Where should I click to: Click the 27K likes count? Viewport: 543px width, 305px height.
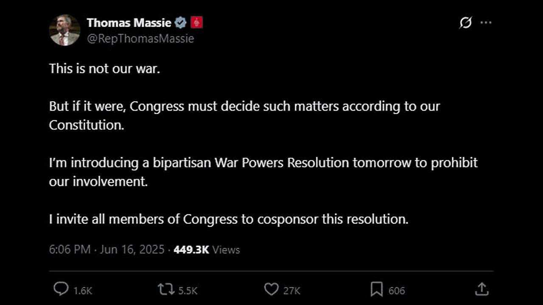(291, 291)
